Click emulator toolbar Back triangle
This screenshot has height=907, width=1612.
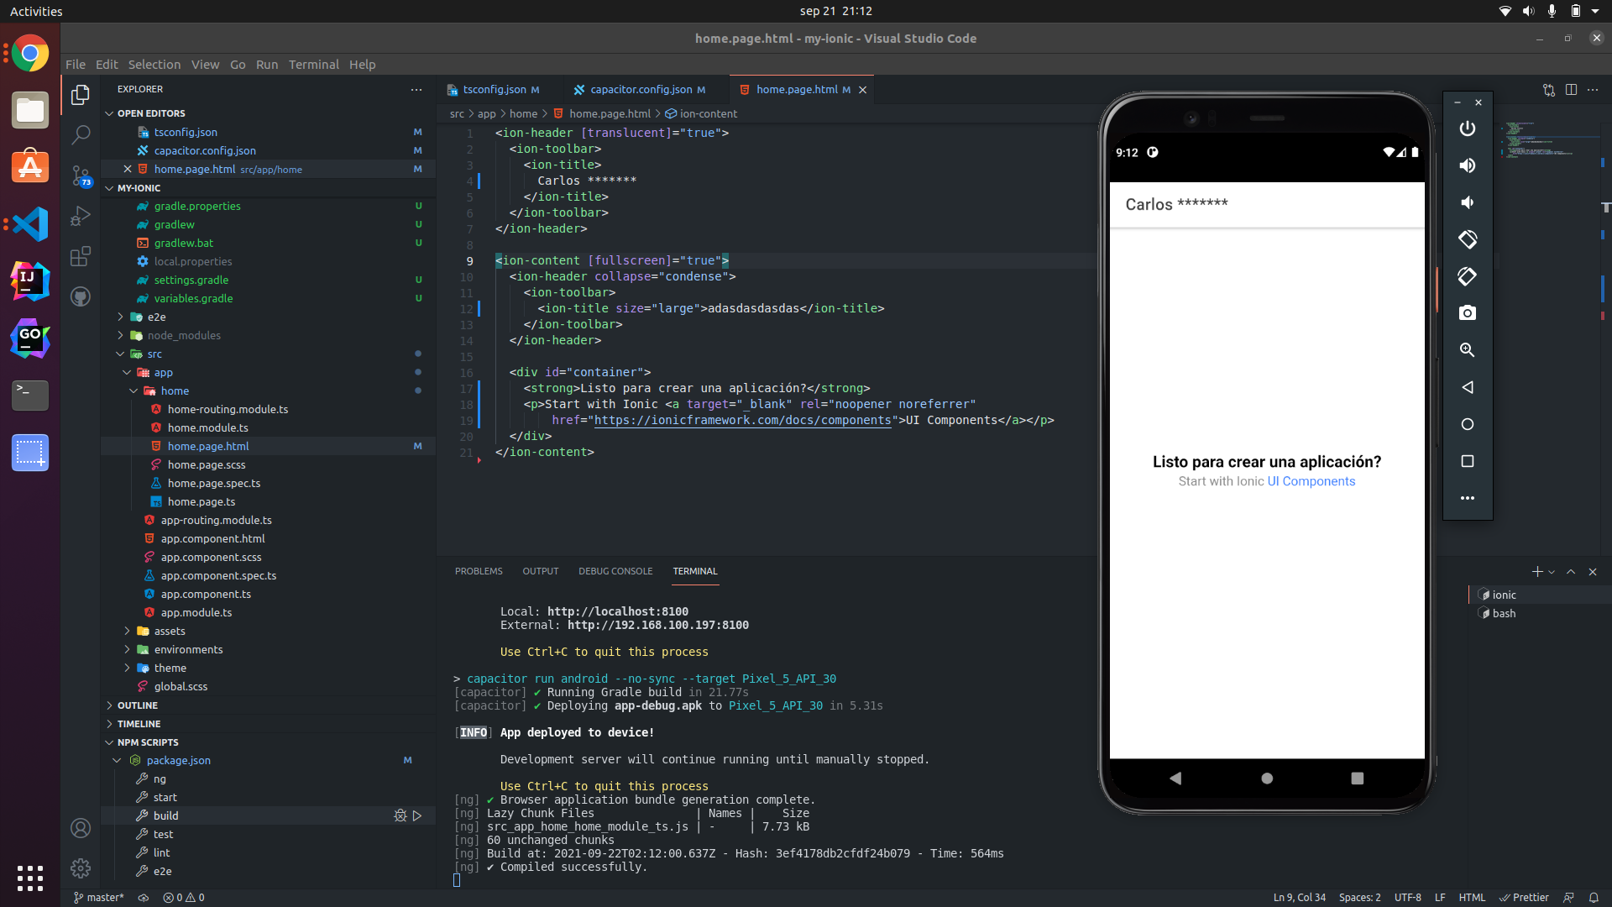[x=1467, y=387]
